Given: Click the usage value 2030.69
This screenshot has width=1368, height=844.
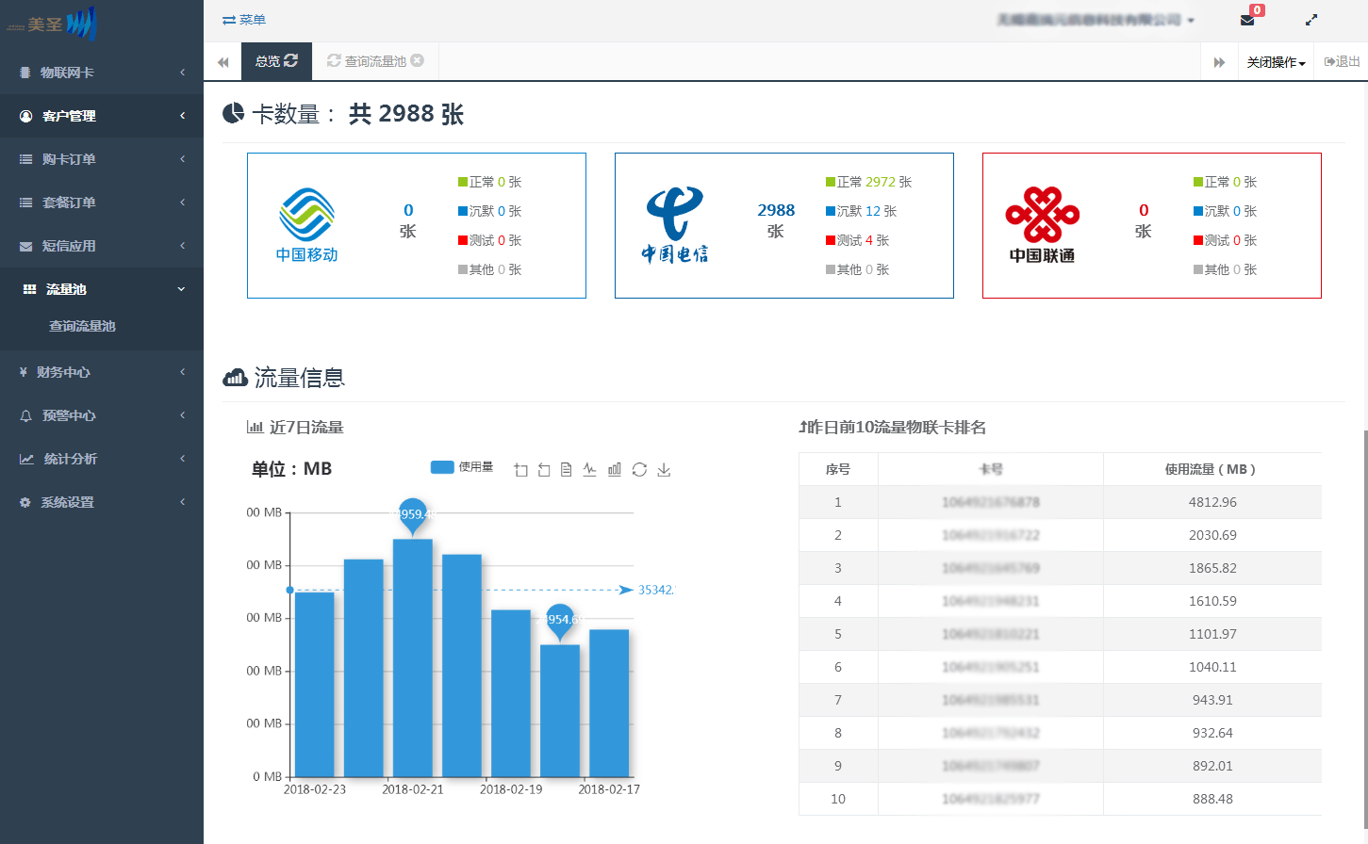Looking at the screenshot, I should coord(1212,535).
